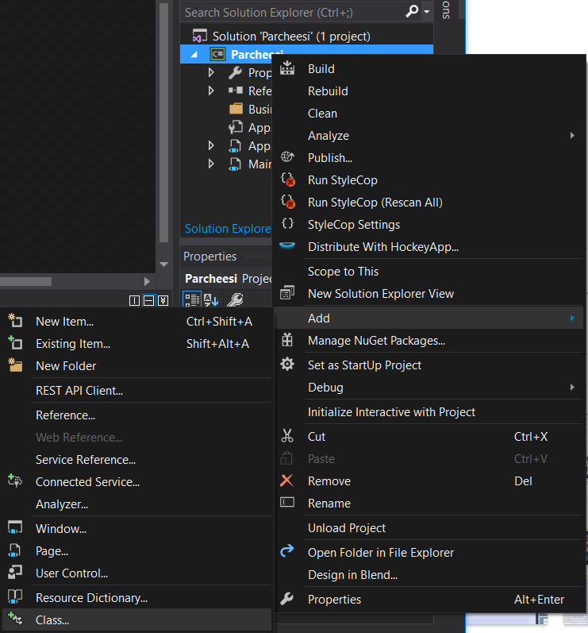Click the Manage NuGet Packages icon
The image size is (588, 633).
coord(287,341)
